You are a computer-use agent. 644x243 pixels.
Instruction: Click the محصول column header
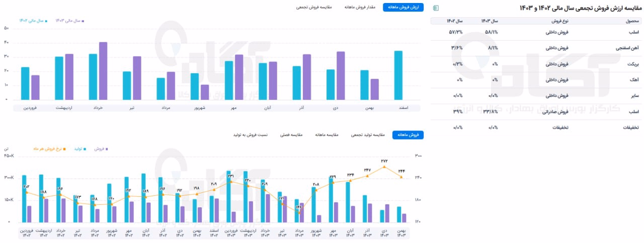[x=632, y=21]
